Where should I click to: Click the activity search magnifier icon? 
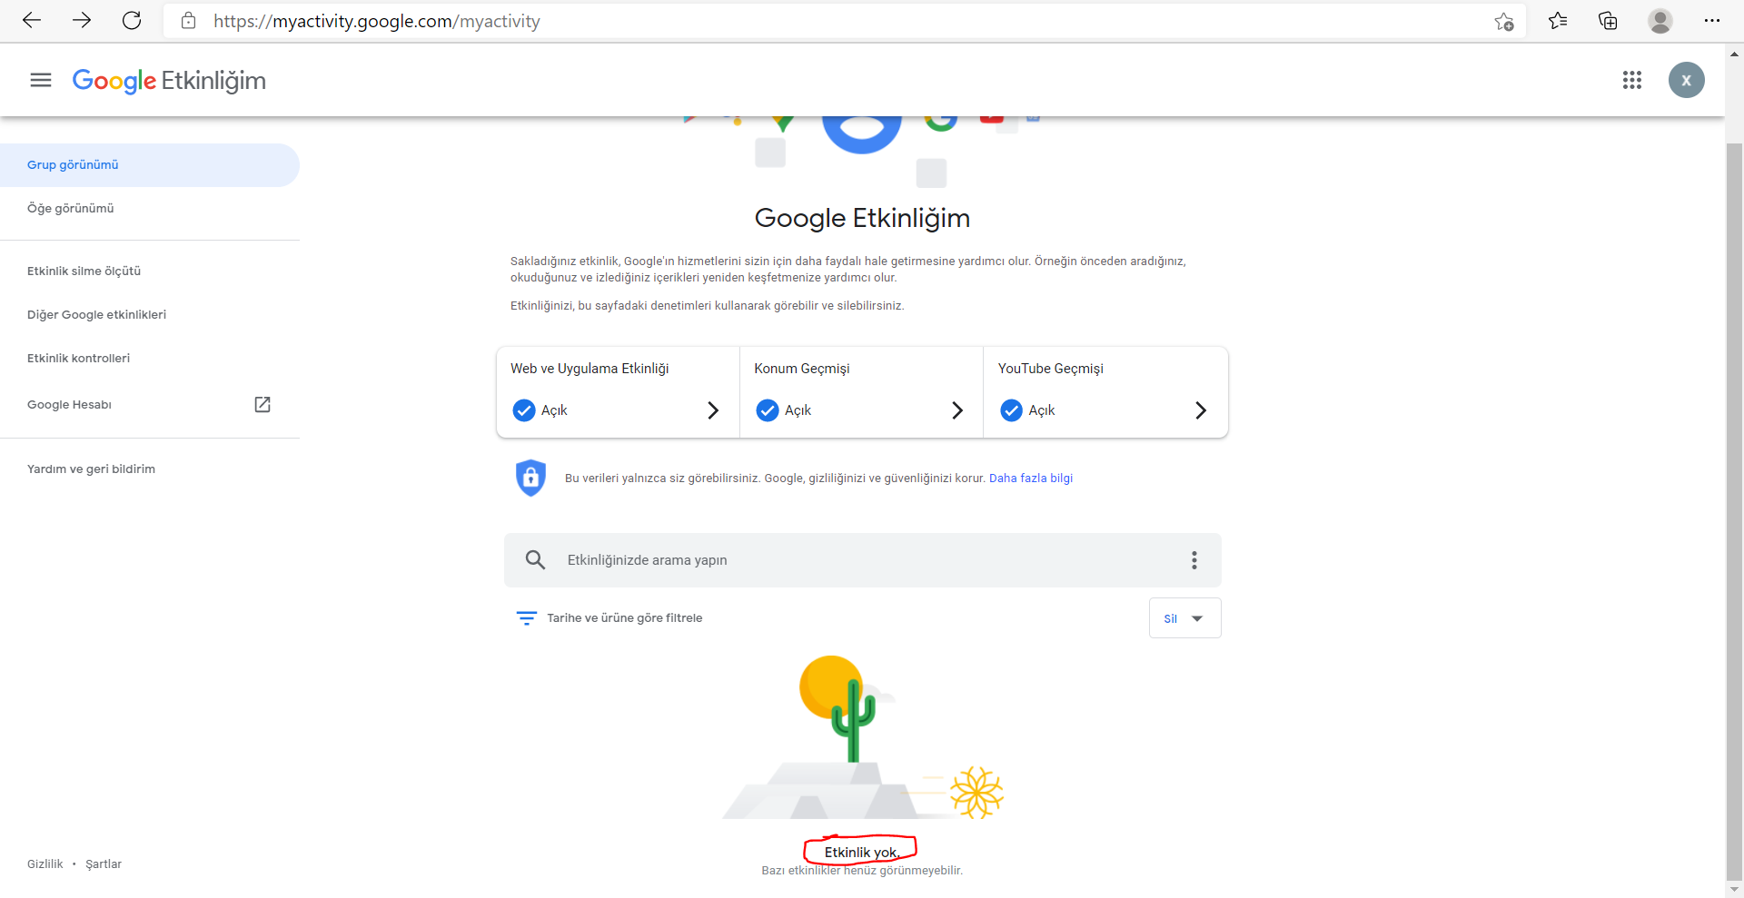tap(536, 560)
